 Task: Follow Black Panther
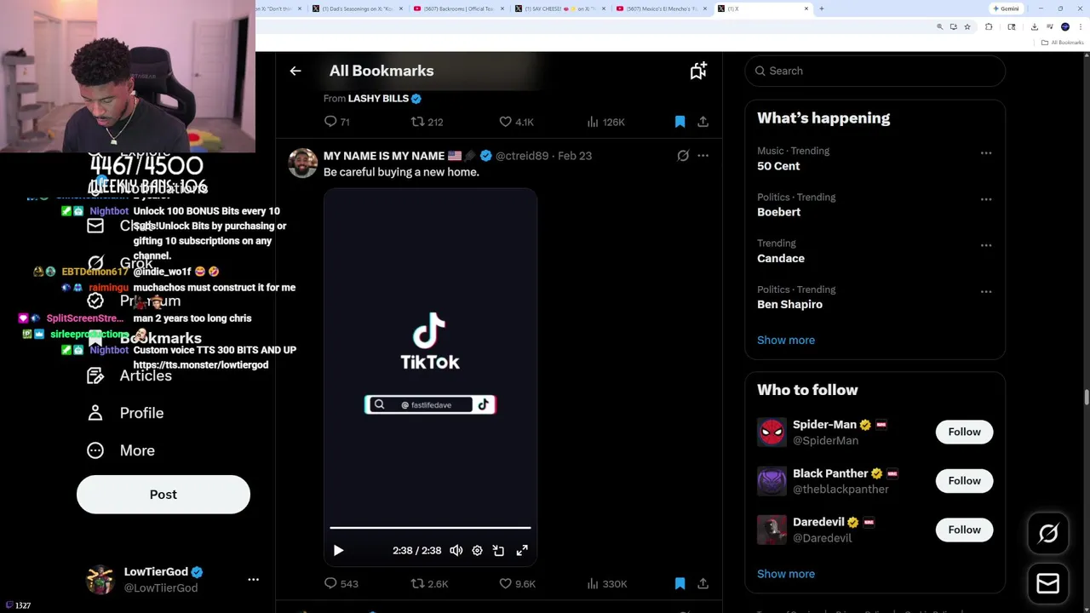click(x=964, y=481)
